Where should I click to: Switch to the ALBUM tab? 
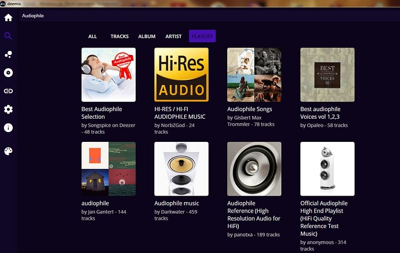click(x=147, y=36)
